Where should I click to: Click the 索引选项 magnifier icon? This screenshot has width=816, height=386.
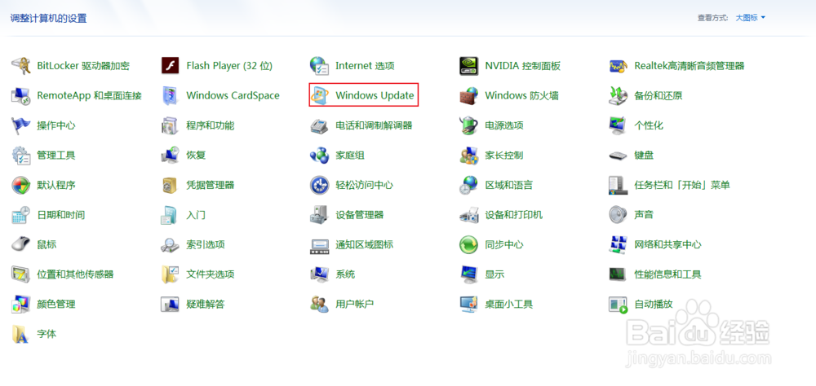[171, 244]
